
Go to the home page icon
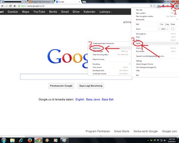pos(15,6)
